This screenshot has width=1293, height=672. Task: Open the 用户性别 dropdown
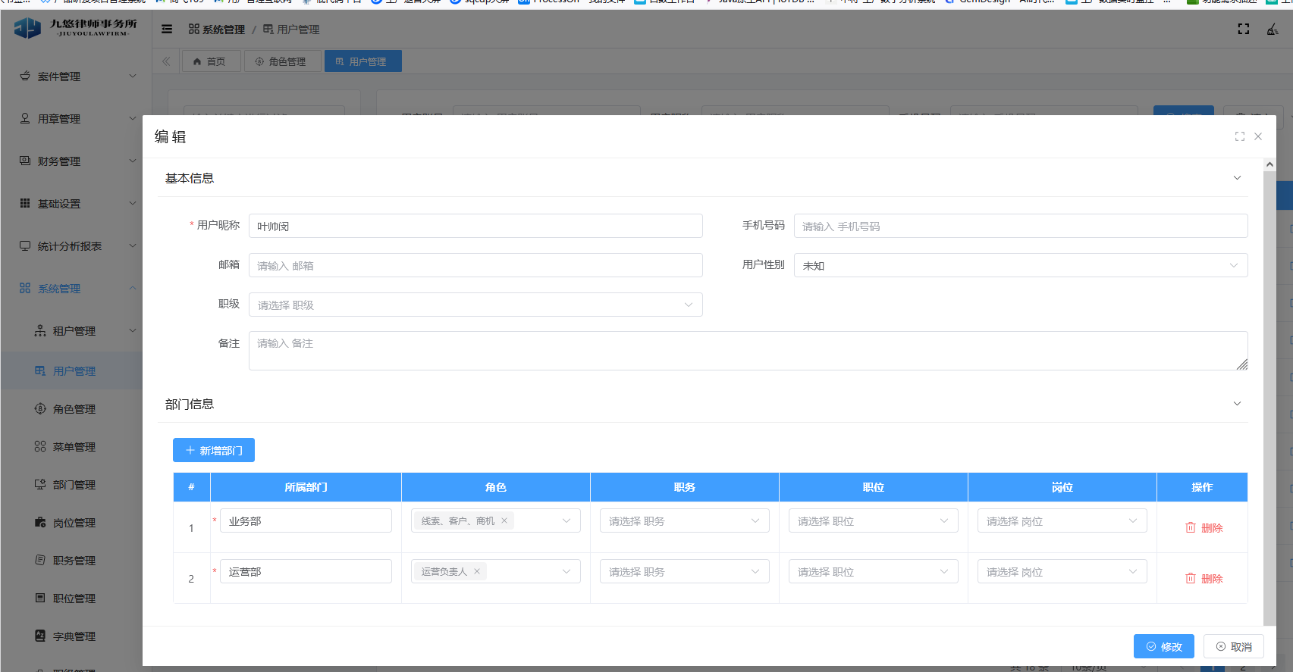(x=1020, y=266)
